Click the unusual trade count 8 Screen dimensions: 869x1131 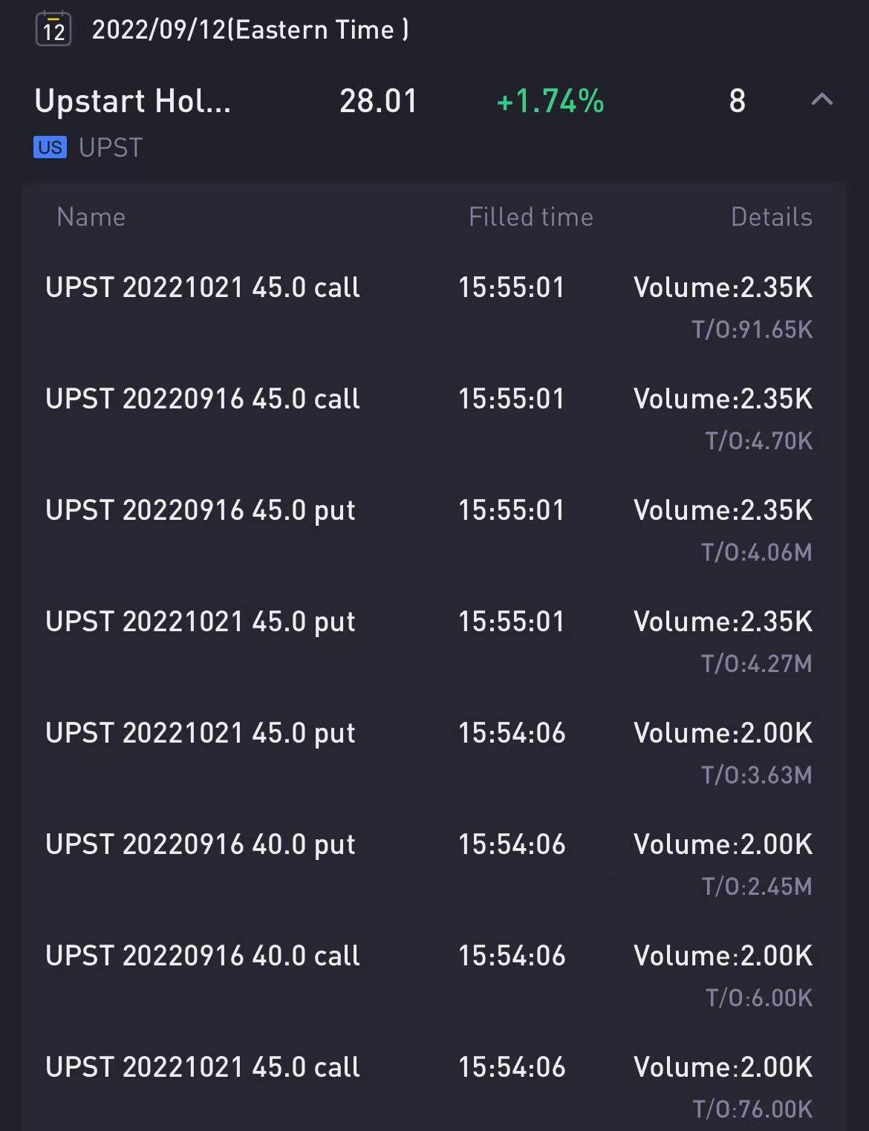(737, 101)
